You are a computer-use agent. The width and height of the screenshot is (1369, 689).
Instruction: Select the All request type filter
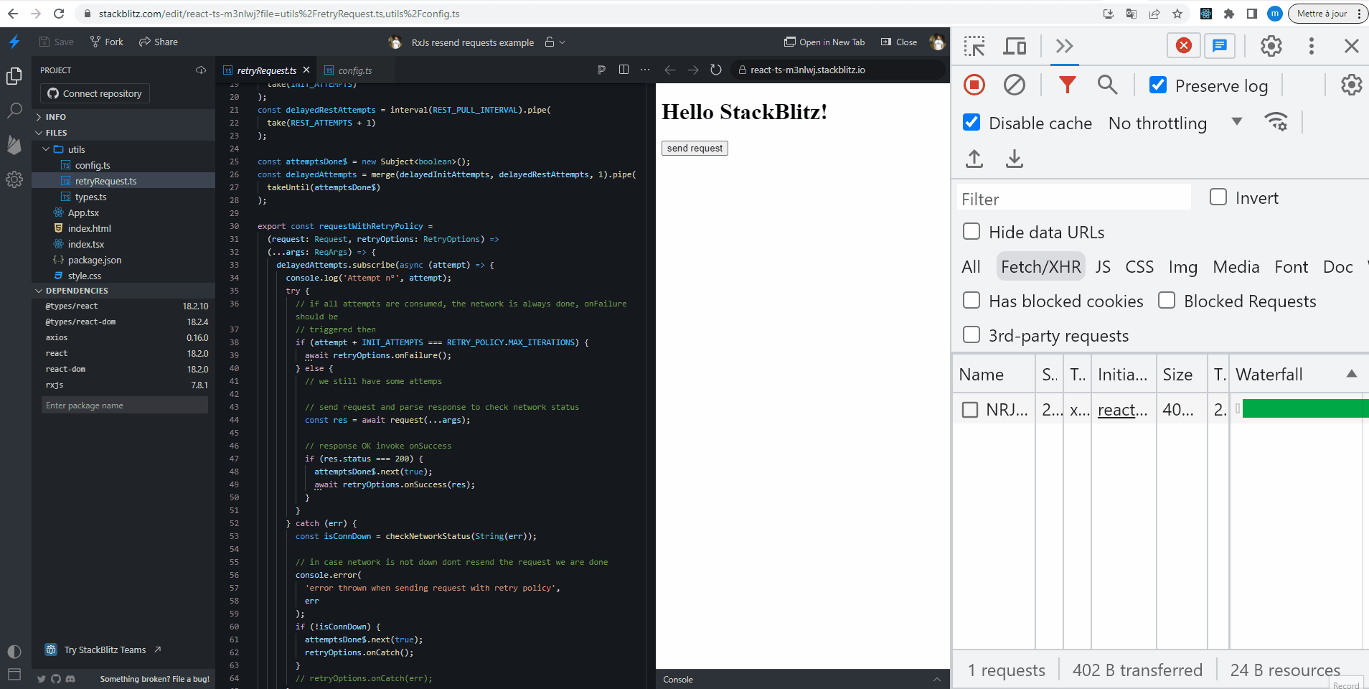click(x=971, y=267)
